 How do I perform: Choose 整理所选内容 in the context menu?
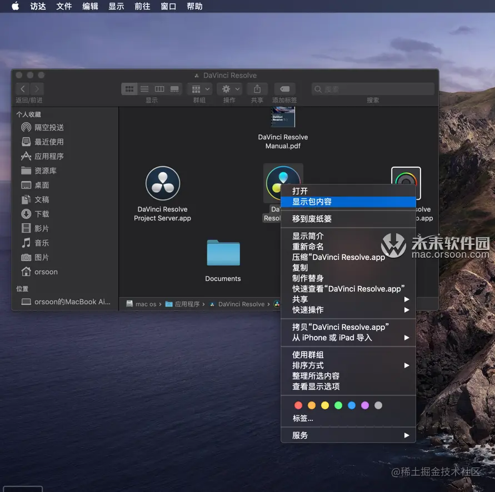pyautogui.click(x=348, y=376)
